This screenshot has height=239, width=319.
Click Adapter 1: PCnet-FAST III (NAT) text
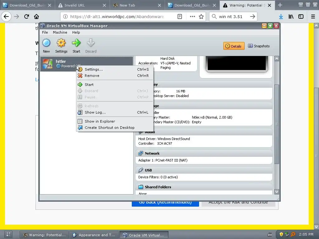pos(163,160)
